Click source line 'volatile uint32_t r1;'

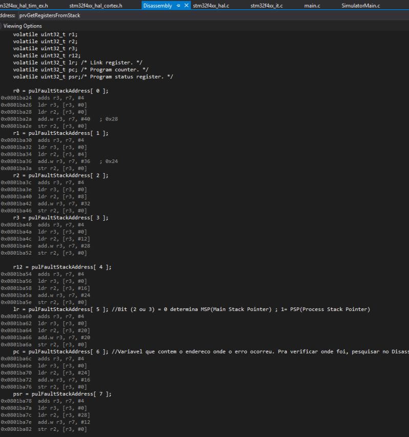pyautogui.click(x=45, y=34)
